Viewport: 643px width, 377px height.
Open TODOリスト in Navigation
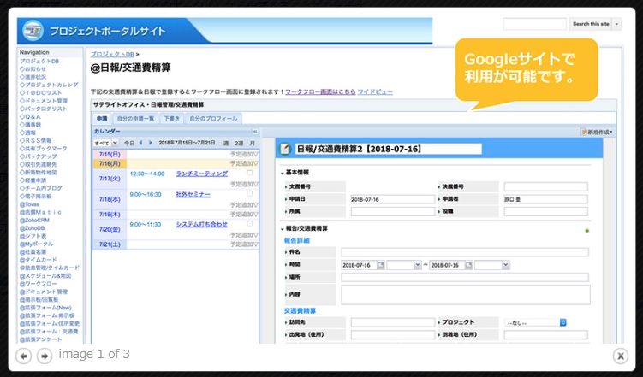40,93
